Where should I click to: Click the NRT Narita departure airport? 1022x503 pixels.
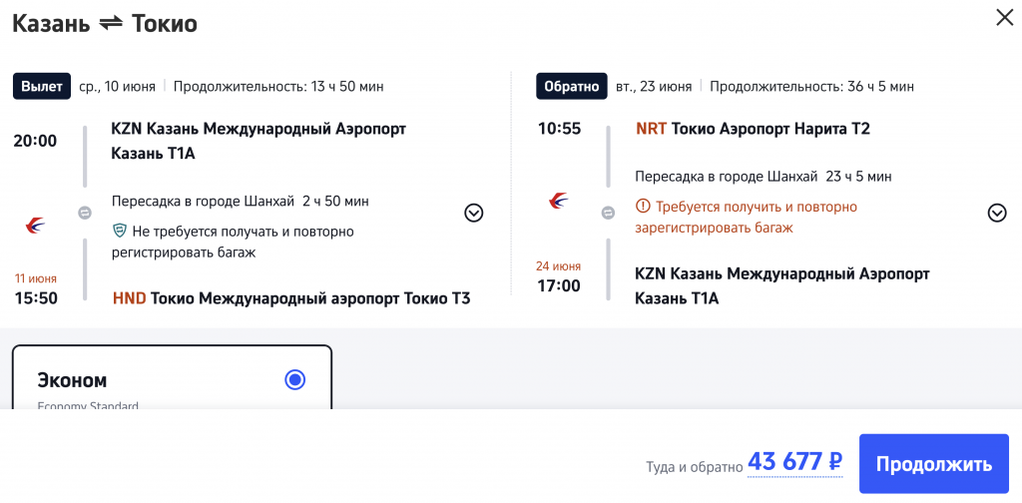[753, 129]
